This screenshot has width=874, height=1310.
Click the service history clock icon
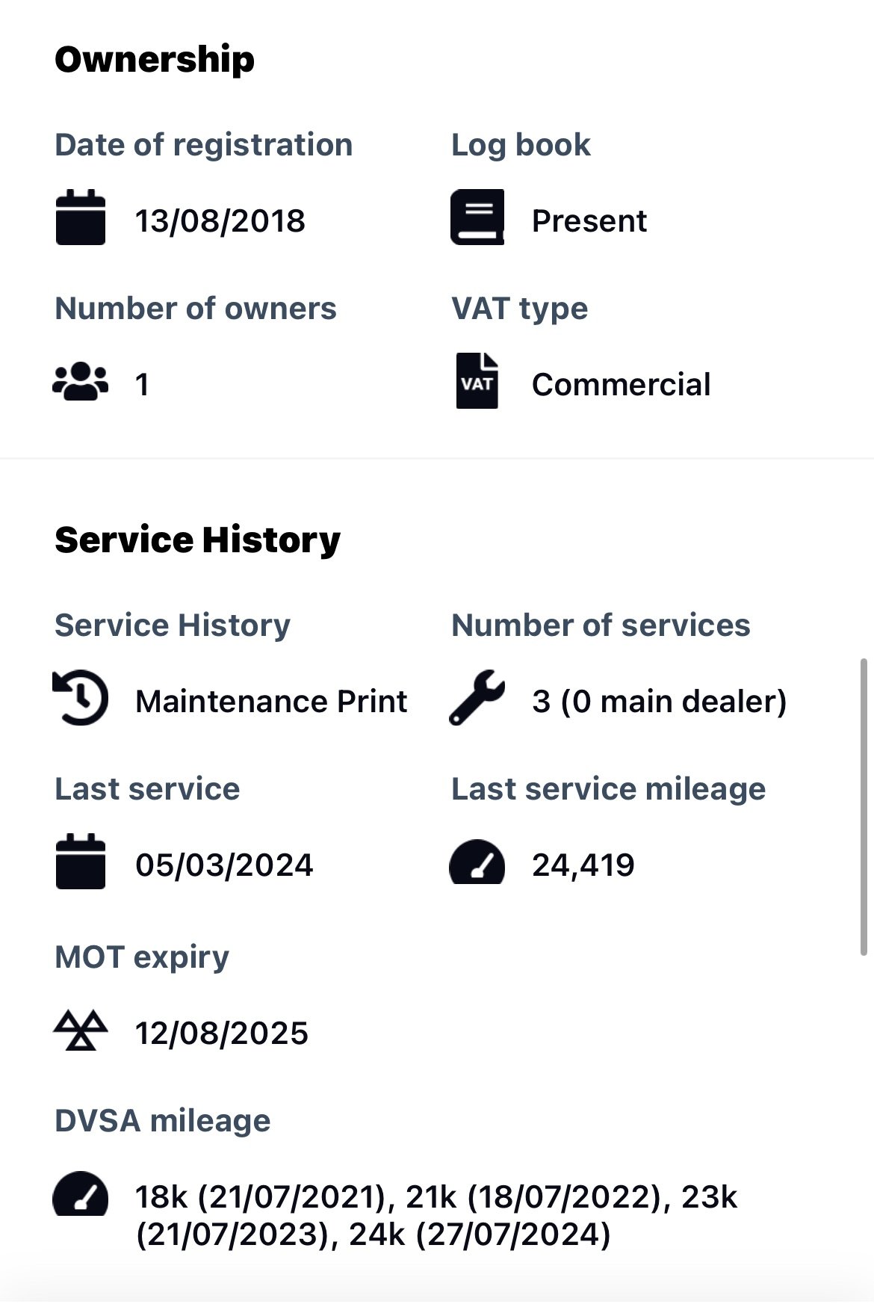(81, 698)
